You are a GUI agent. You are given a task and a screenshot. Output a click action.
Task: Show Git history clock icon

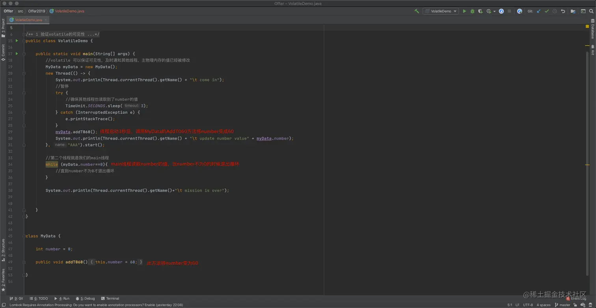tap(555, 11)
